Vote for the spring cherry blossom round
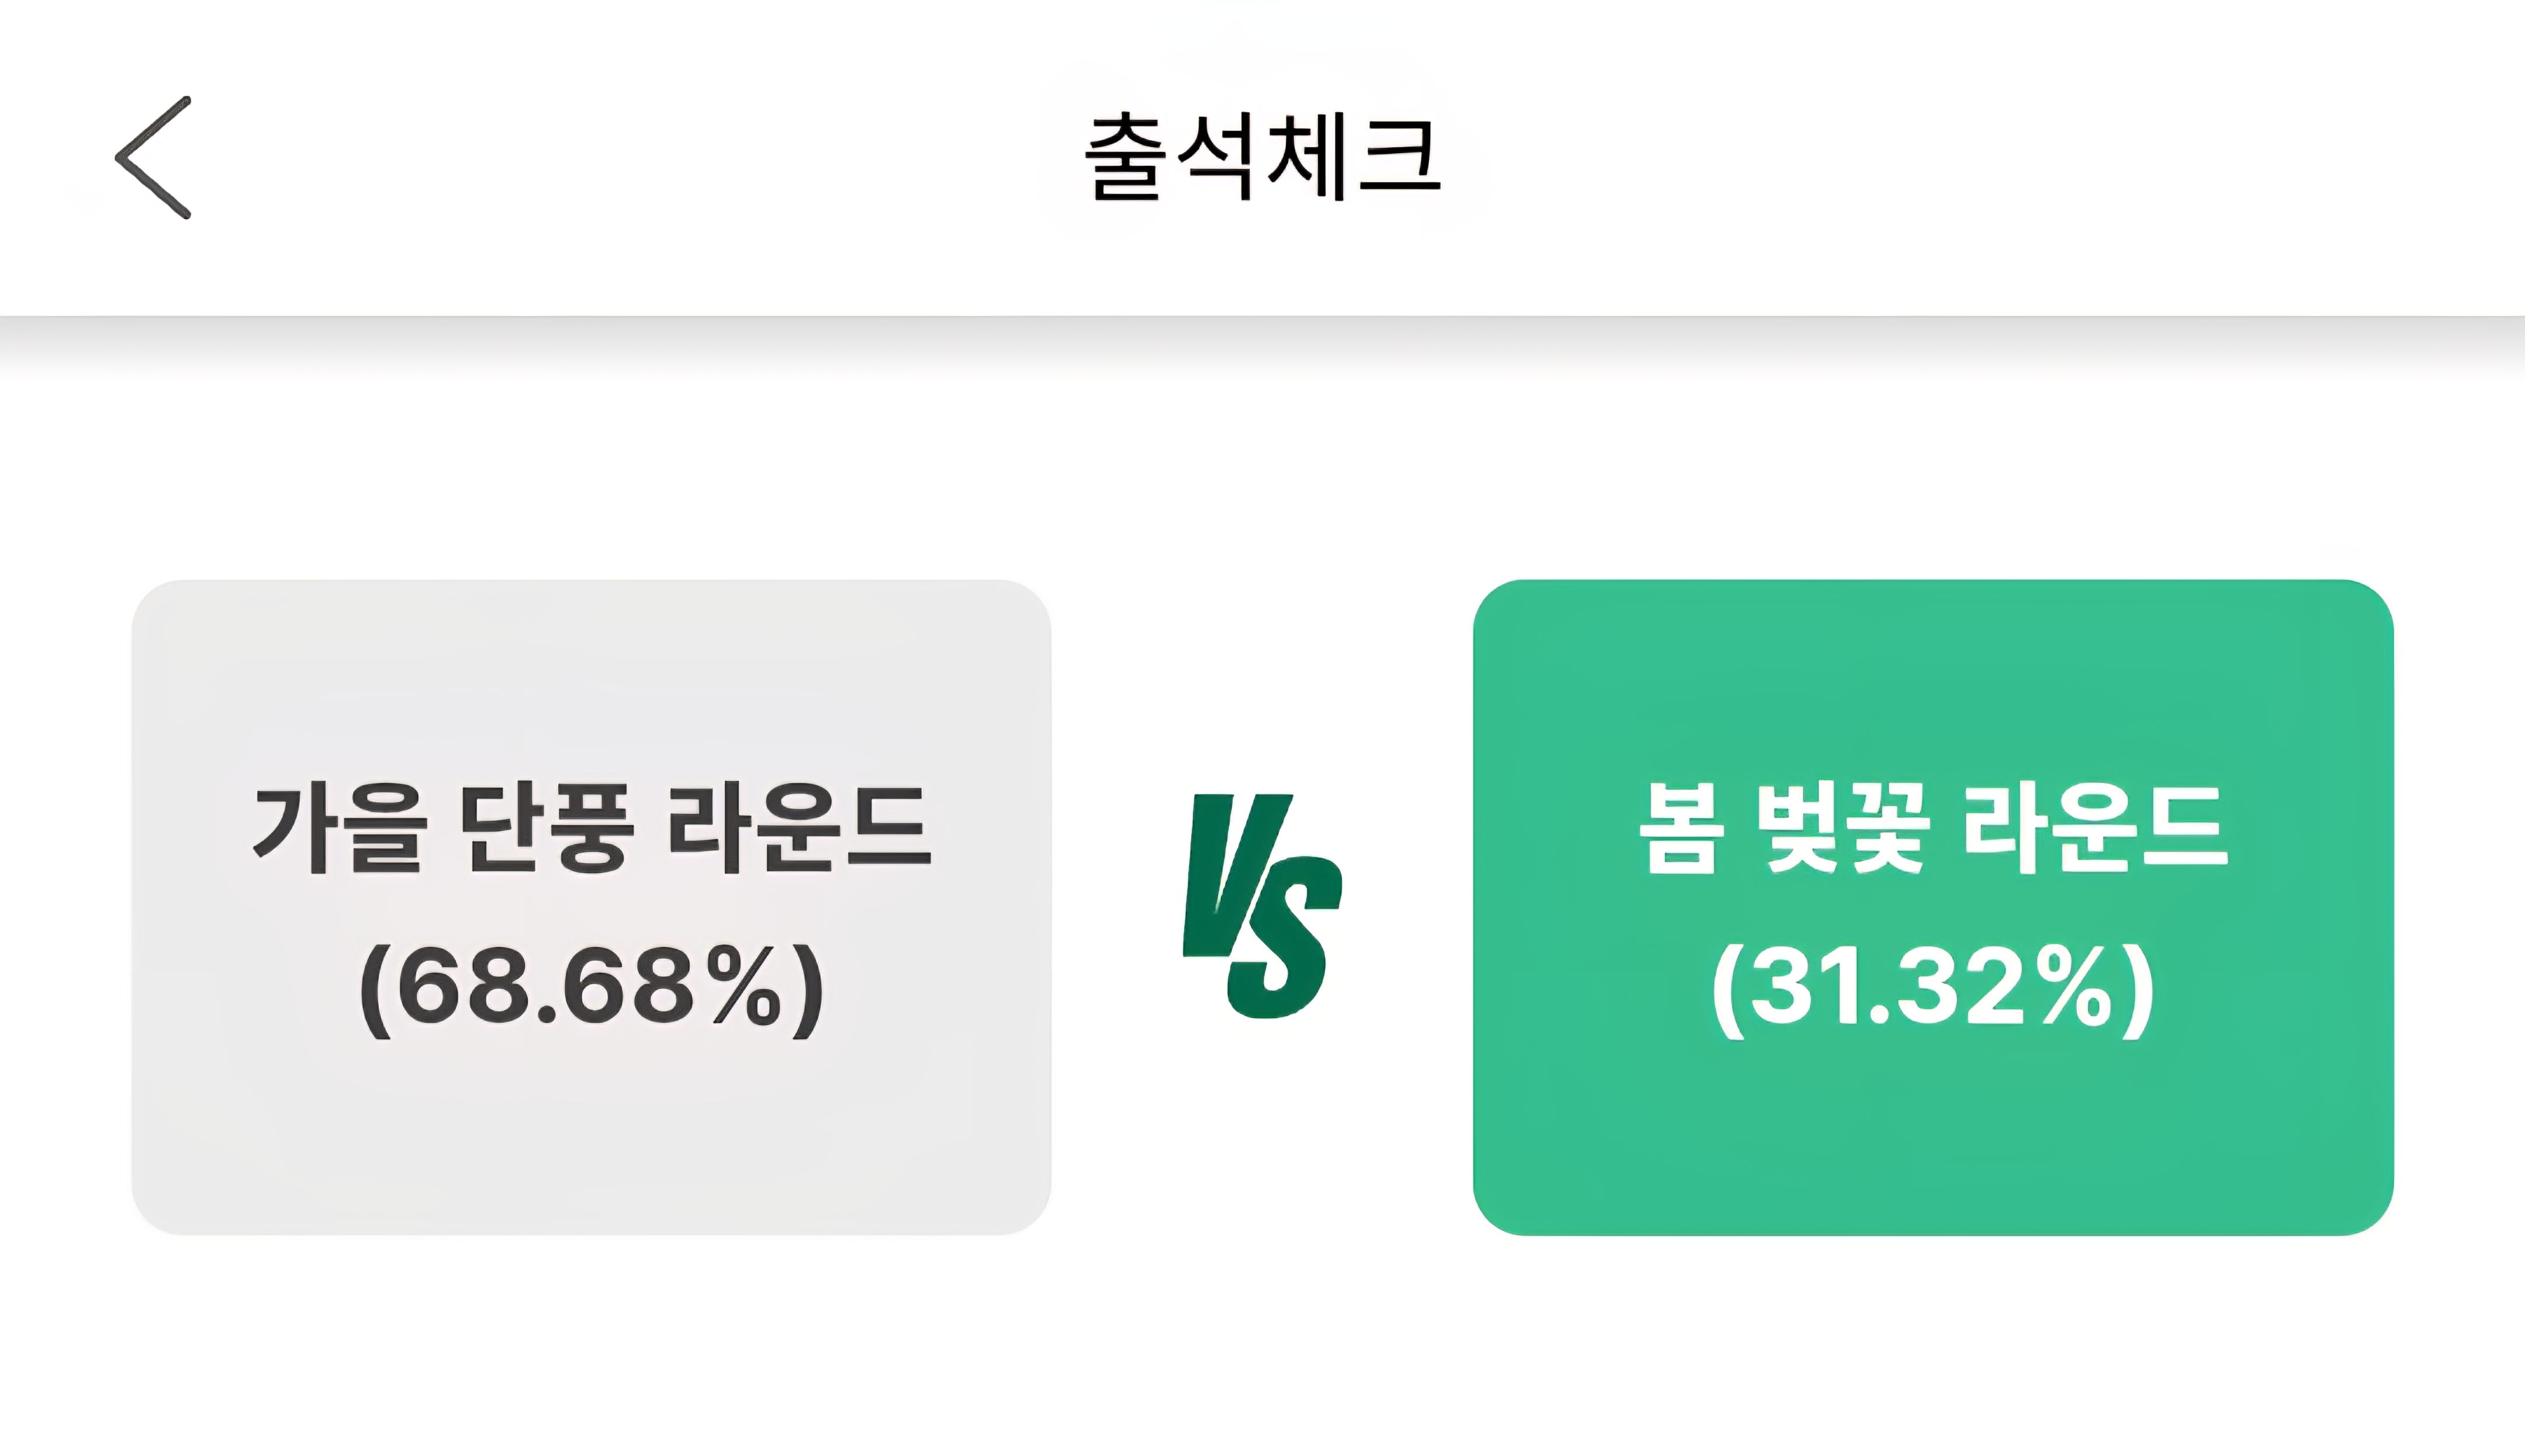This screenshot has height=1456, width=2525. tap(1933, 907)
